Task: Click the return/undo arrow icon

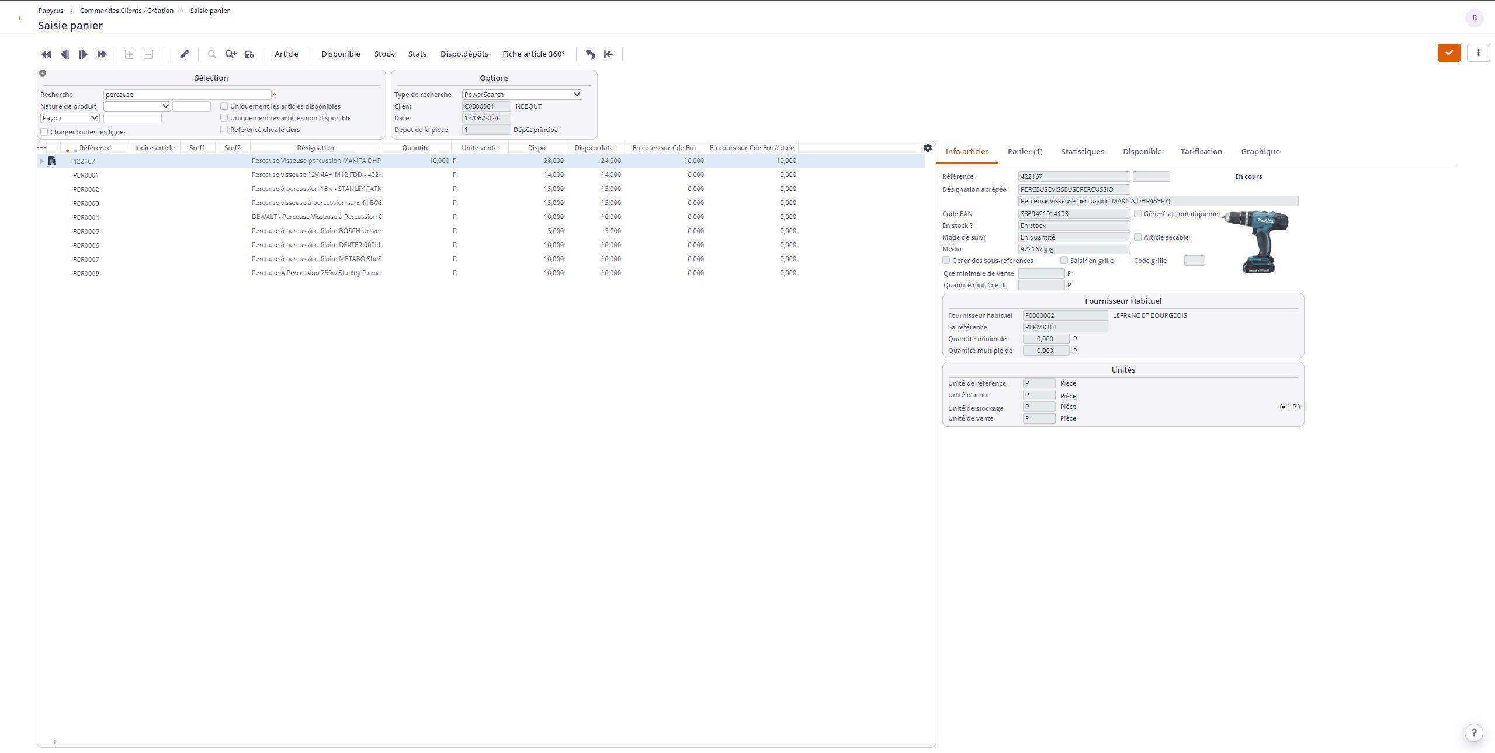Action: (x=591, y=53)
